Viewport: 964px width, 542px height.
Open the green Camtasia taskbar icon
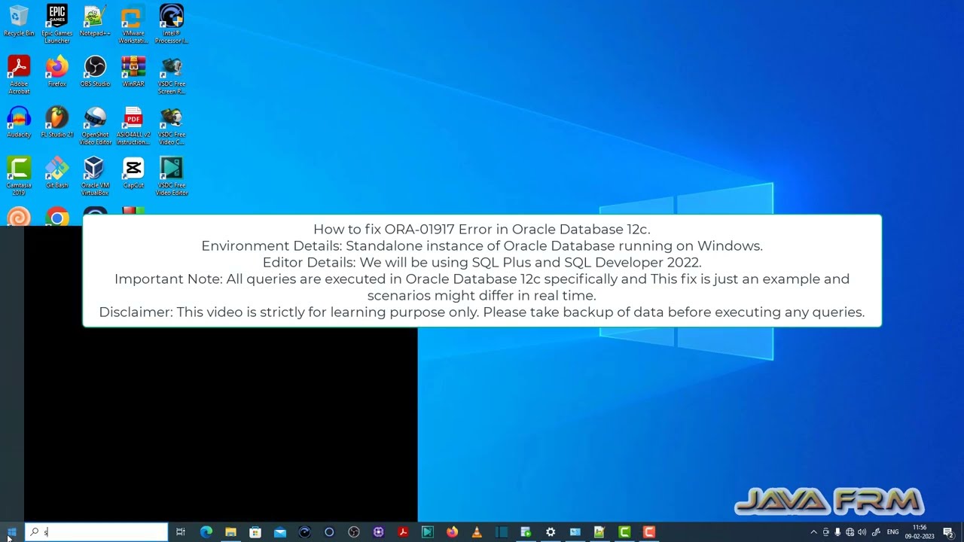(624, 532)
